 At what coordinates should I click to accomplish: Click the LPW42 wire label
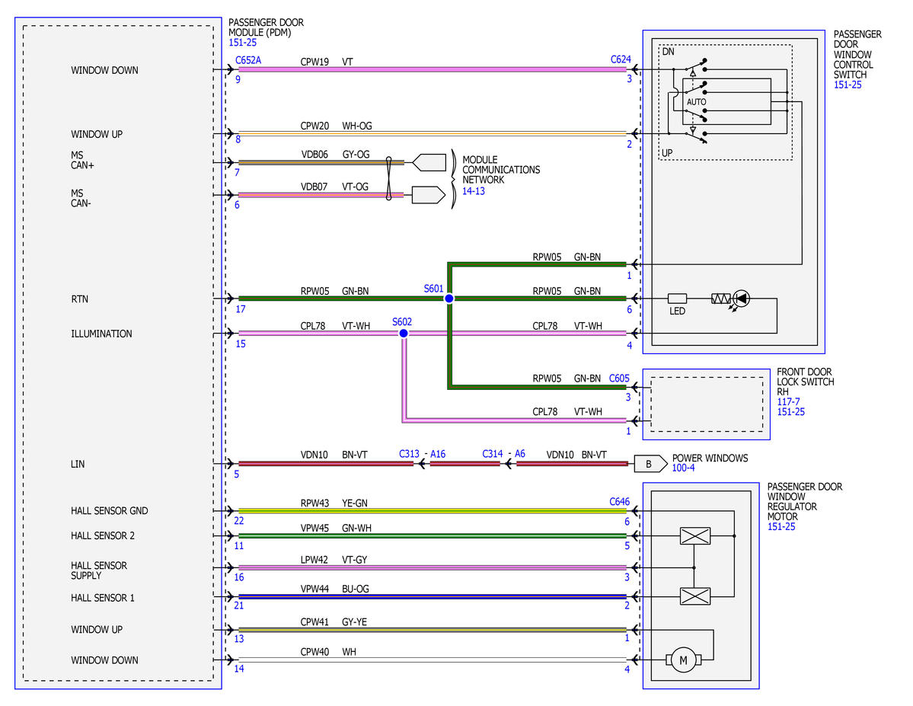pyautogui.click(x=314, y=560)
